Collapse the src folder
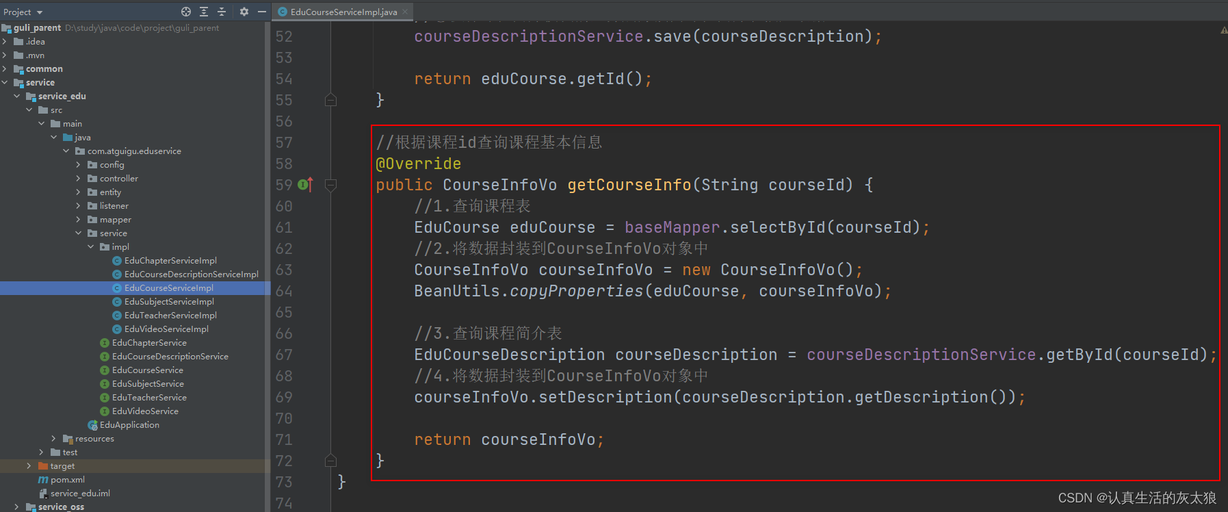Viewport: 1228px width, 512px height. click(29, 110)
